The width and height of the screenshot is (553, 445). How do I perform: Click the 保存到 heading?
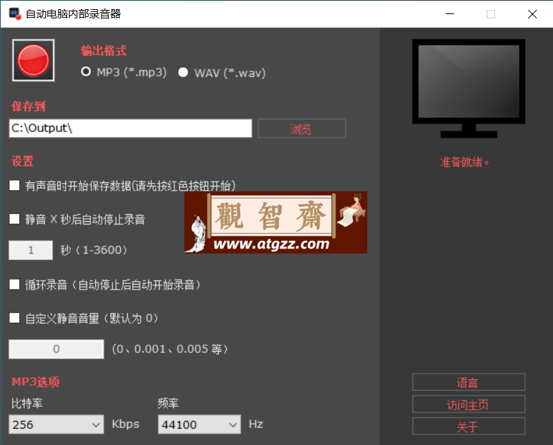[x=28, y=106]
